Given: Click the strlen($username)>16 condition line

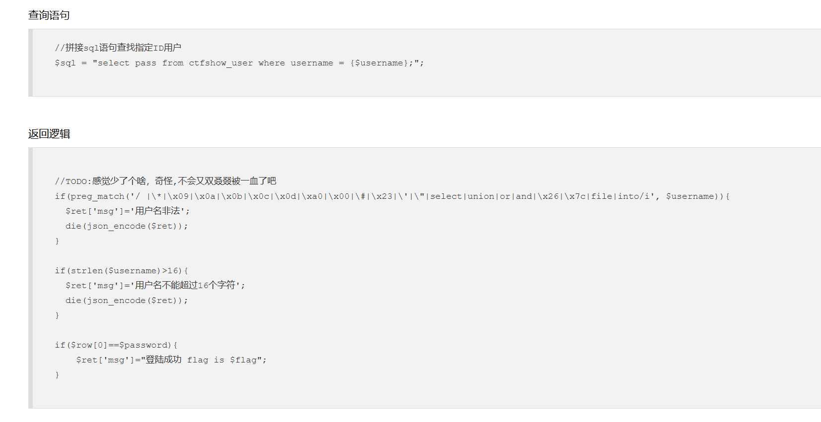Looking at the screenshot, I should pos(122,271).
